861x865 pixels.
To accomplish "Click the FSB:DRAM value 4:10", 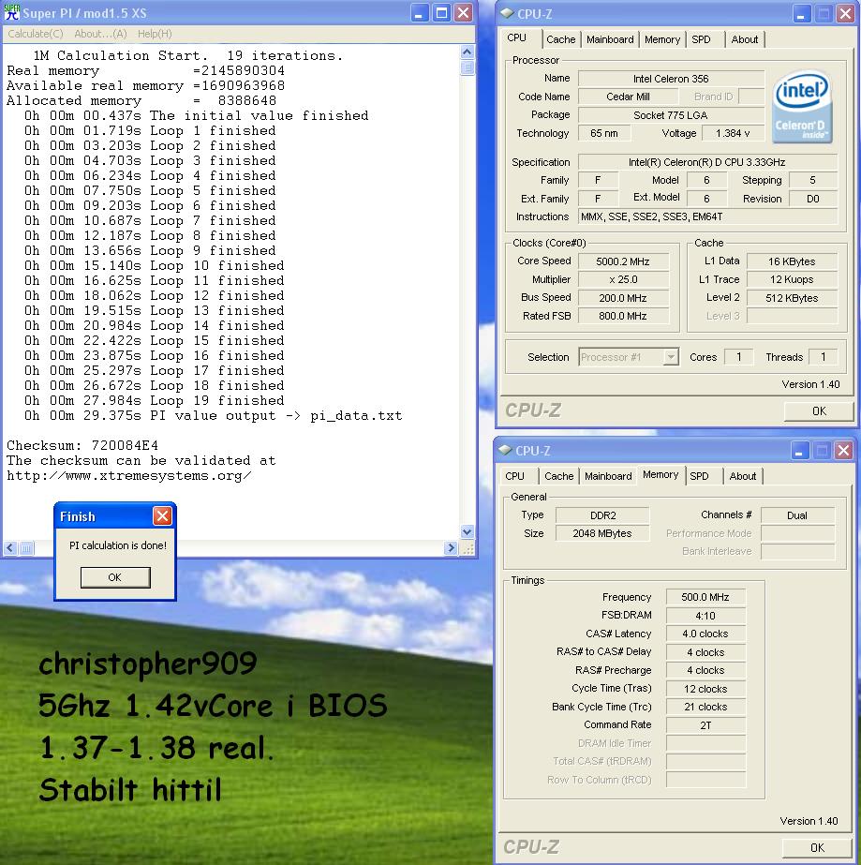I will click(x=705, y=616).
